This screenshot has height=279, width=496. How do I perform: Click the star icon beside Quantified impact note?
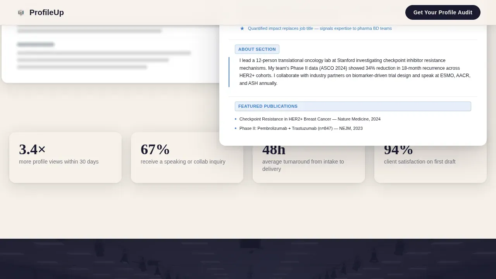(242, 28)
